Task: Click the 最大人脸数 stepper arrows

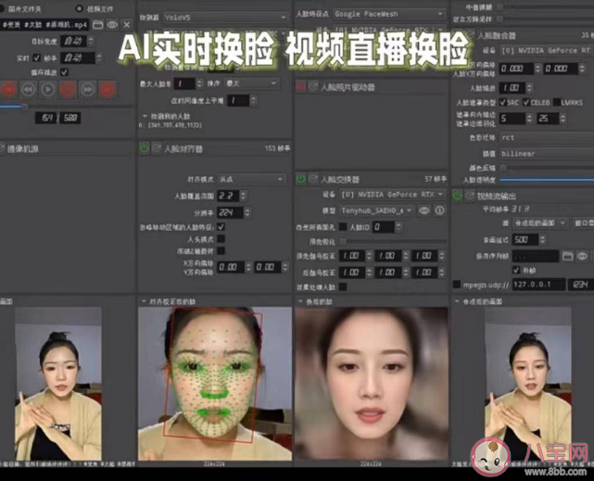Action: 199,83
